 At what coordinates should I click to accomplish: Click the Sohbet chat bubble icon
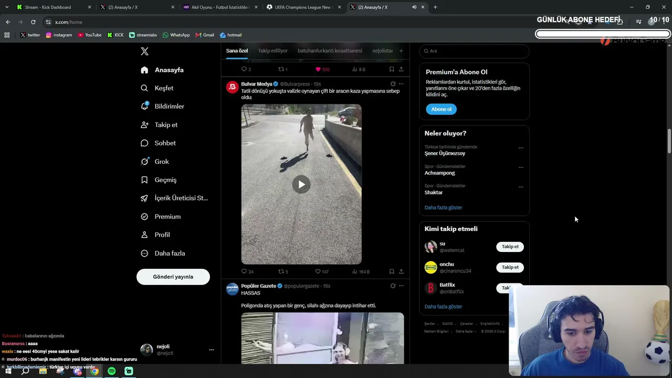tap(144, 143)
